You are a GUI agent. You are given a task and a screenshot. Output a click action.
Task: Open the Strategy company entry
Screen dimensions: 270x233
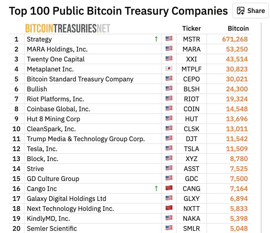click(39, 39)
